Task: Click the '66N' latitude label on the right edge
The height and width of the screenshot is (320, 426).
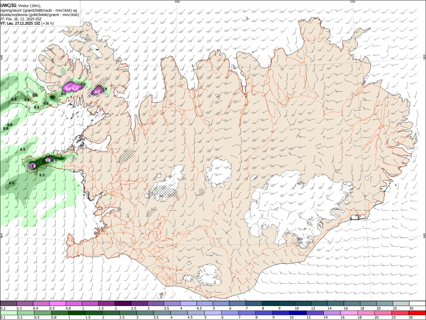Action: tap(424, 57)
